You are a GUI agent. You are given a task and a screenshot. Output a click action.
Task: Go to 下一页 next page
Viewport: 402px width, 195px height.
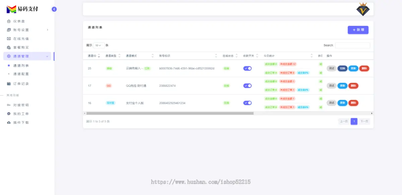[x=364, y=121]
